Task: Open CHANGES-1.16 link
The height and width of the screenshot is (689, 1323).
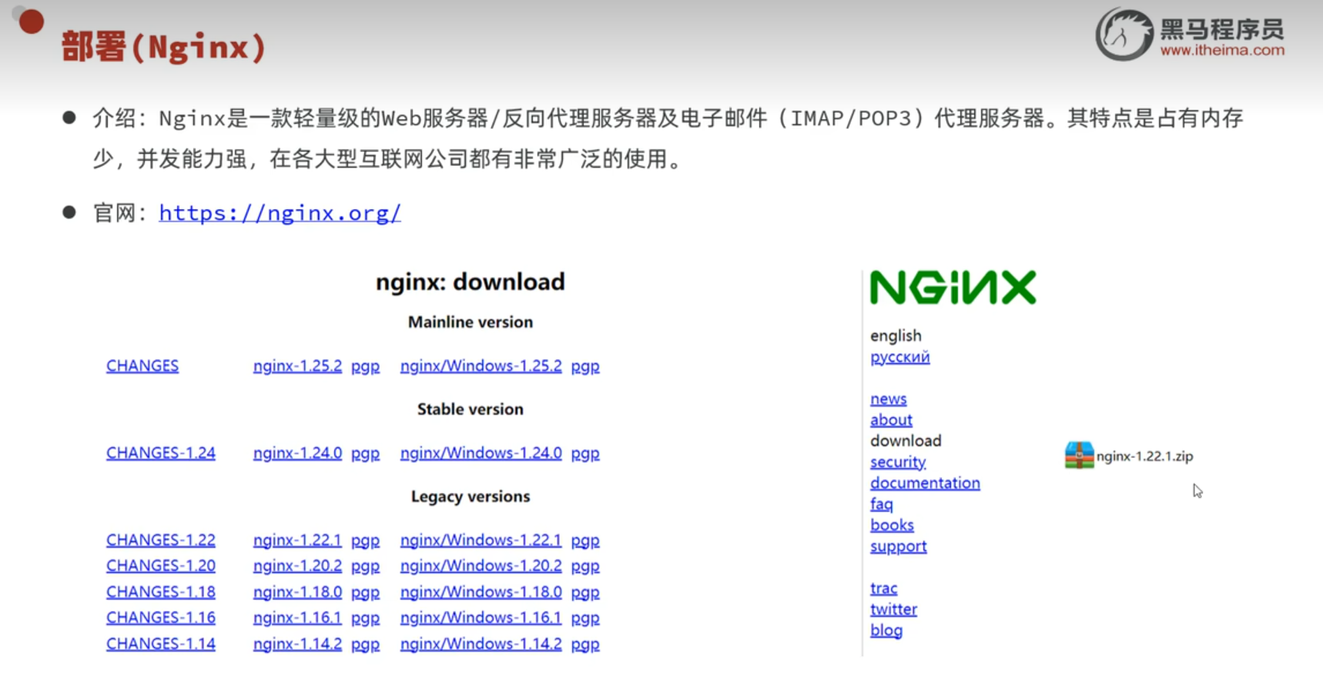Action: 161,617
